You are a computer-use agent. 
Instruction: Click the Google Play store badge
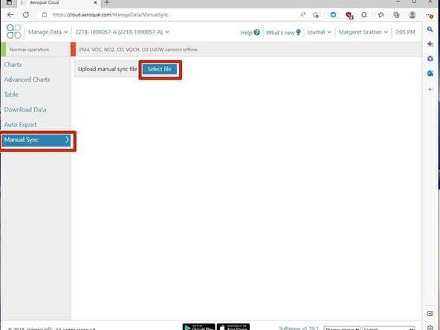198,327
